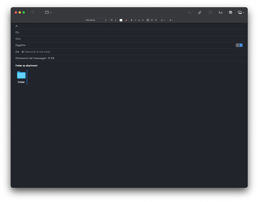Screen dimensions: 258x202
Task: Open the font size 12 dropdown
Action: (x=113, y=20)
